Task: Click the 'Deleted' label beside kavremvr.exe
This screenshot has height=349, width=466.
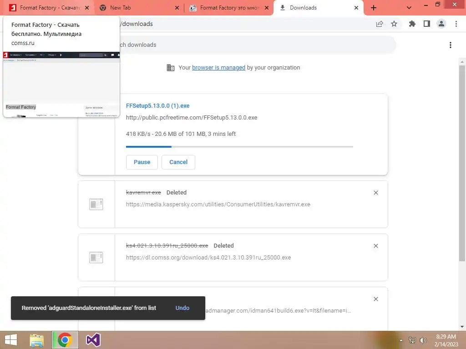Action: tap(177, 193)
